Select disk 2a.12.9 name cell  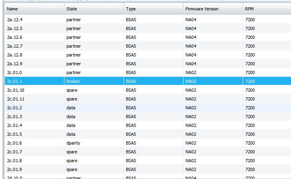[34, 64]
